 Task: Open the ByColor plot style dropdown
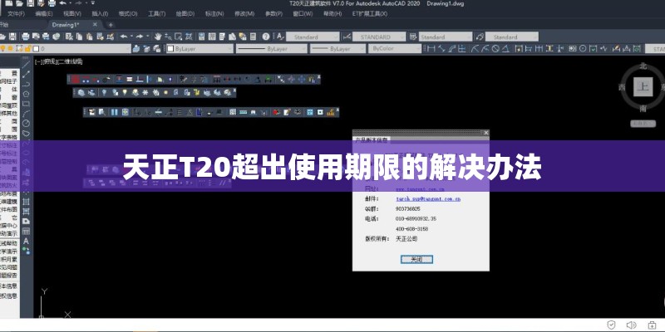point(394,49)
